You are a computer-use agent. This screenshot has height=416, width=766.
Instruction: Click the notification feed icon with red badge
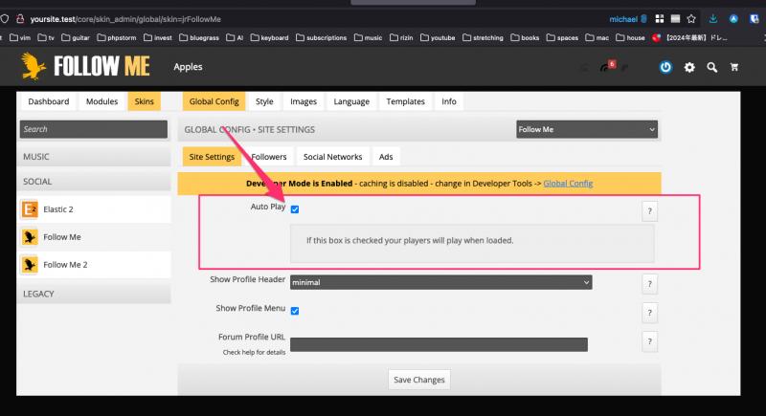tap(608, 67)
